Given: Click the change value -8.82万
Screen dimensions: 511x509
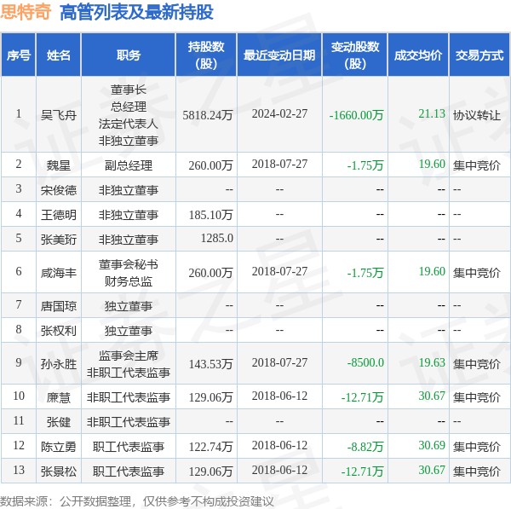Looking at the screenshot, I should [x=365, y=447].
